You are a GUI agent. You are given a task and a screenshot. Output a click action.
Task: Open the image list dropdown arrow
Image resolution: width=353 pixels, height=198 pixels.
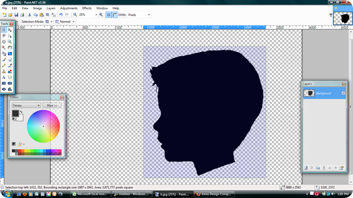[x=331, y=15]
